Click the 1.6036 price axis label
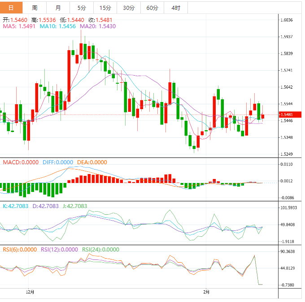 point(286,20)
